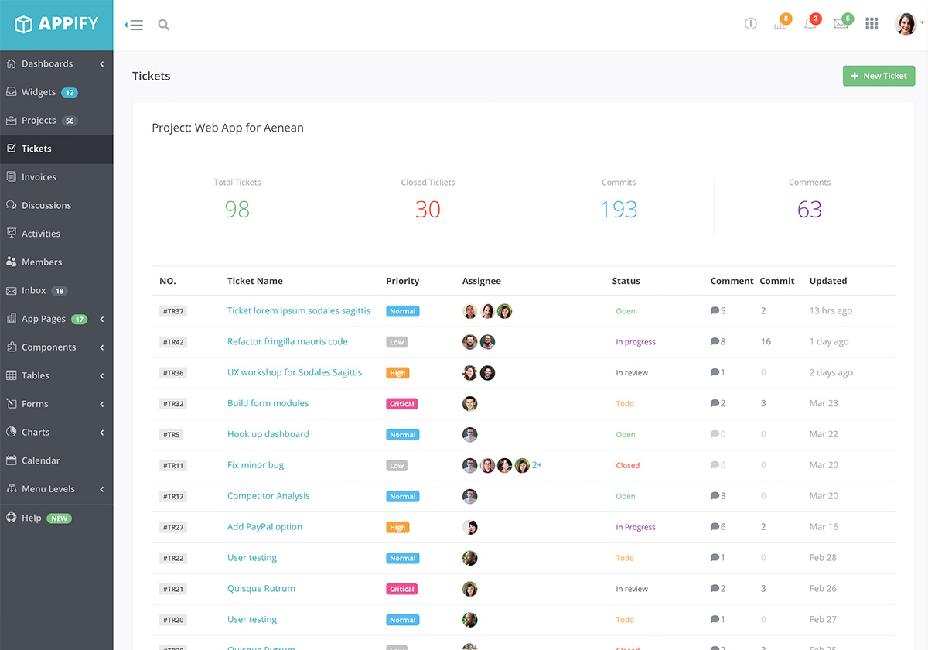
Task: Click the info circle icon
Action: tap(750, 24)
